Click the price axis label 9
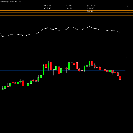Screen dimensions: 133x133 click(x=126, y=58)
